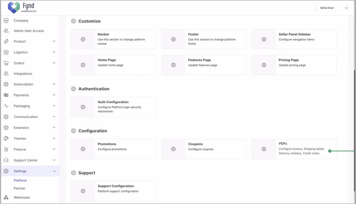Click the Product tag icon
This screenshot has height=204, width=356.
point(6,41)
